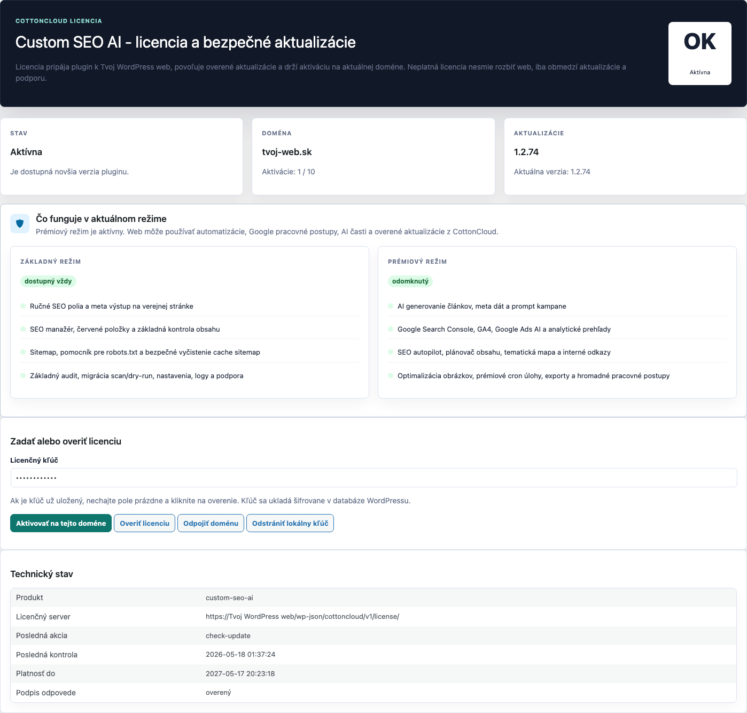Viewport: 747px width, 713px height.
Task: Select the Odpojiť doménu button
Action: click(x=211, y=523)
